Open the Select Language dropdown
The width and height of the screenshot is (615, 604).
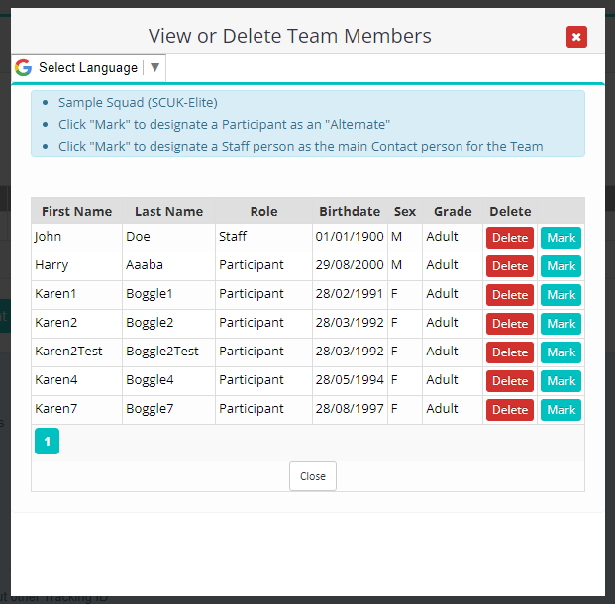coord(88,68)
